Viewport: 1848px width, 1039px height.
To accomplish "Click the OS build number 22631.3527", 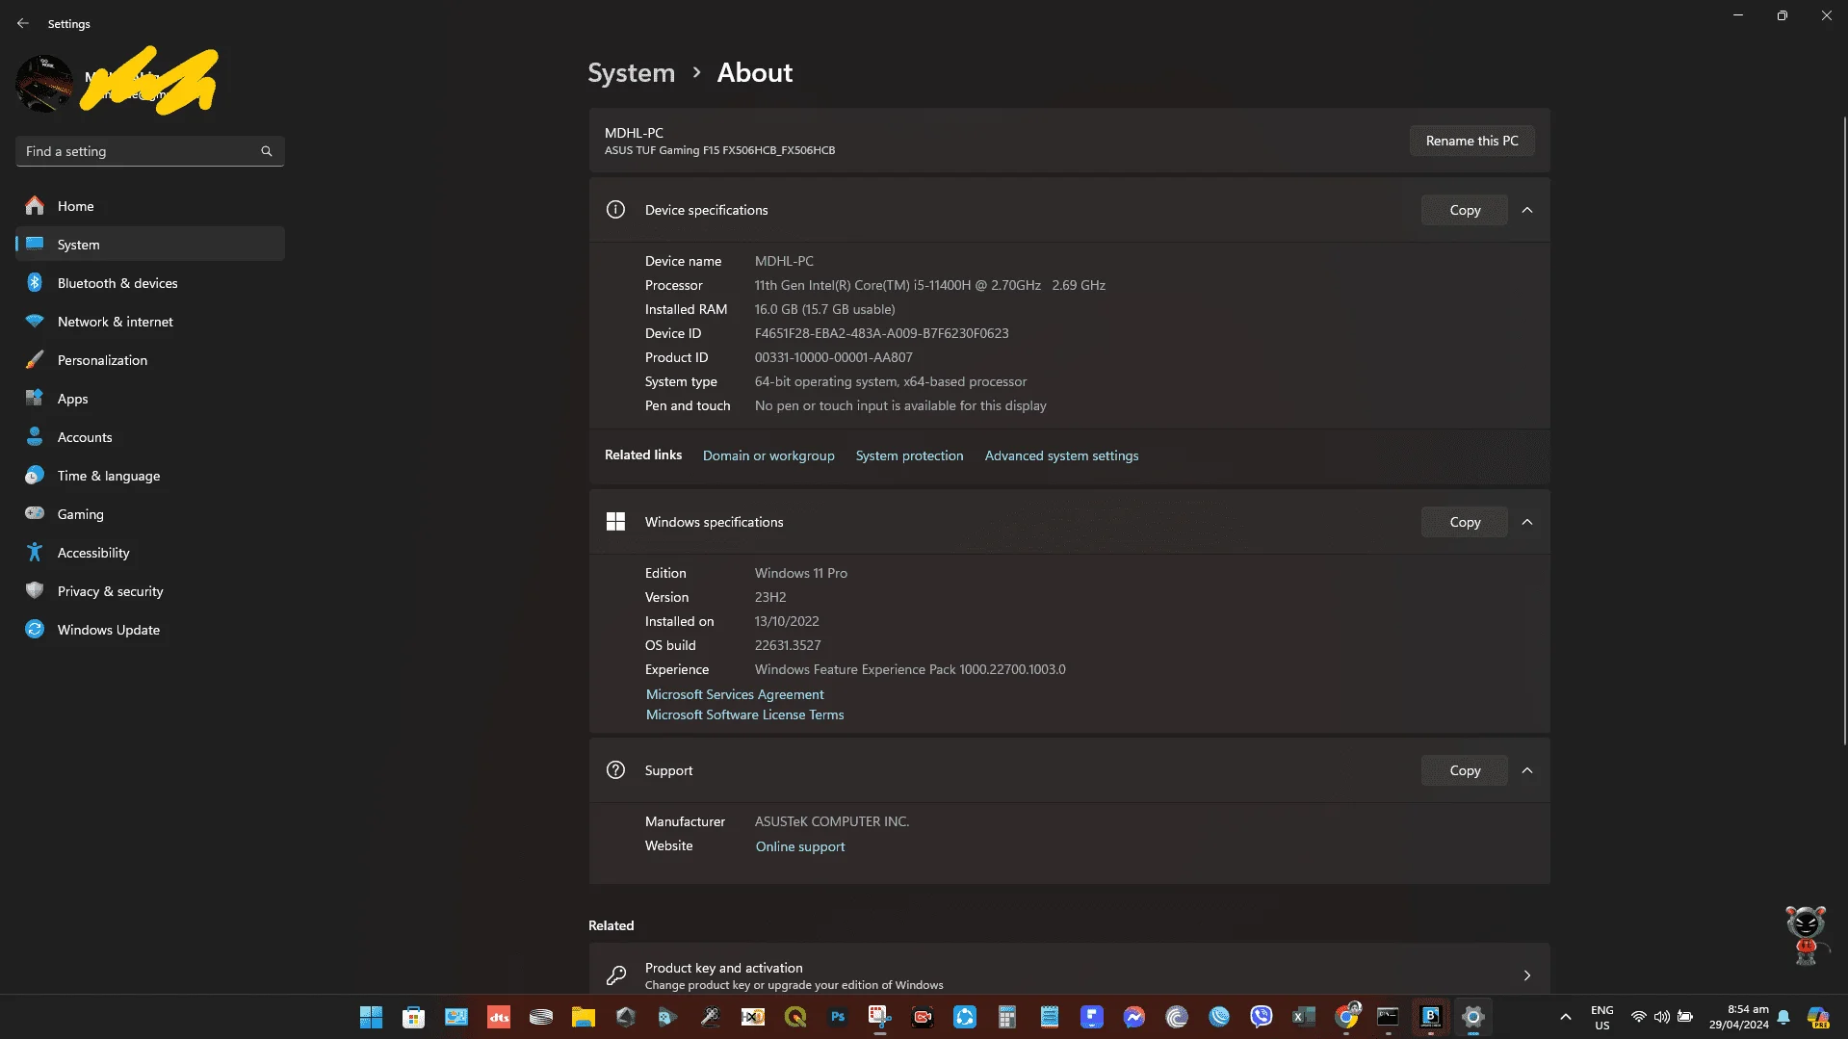I will 788,645.
